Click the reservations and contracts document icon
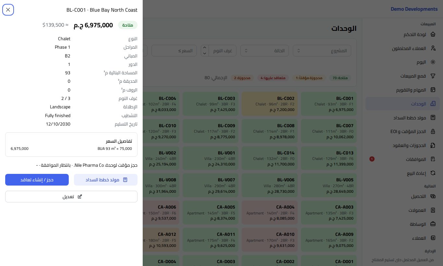The height and width of the screenshot is (266, 443). tap(433, 145)
